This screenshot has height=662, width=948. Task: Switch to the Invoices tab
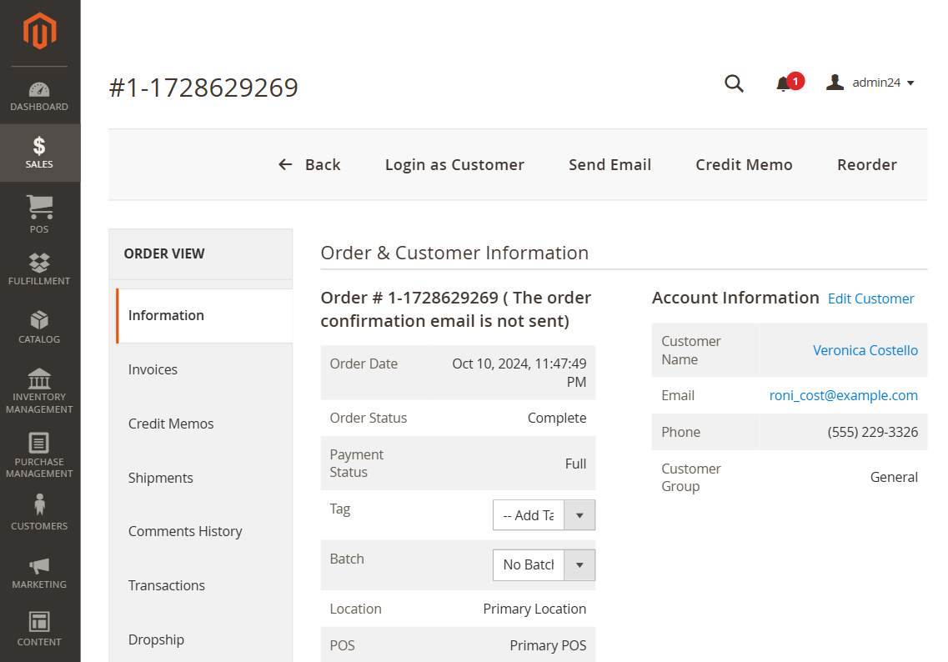coord(153,369)
